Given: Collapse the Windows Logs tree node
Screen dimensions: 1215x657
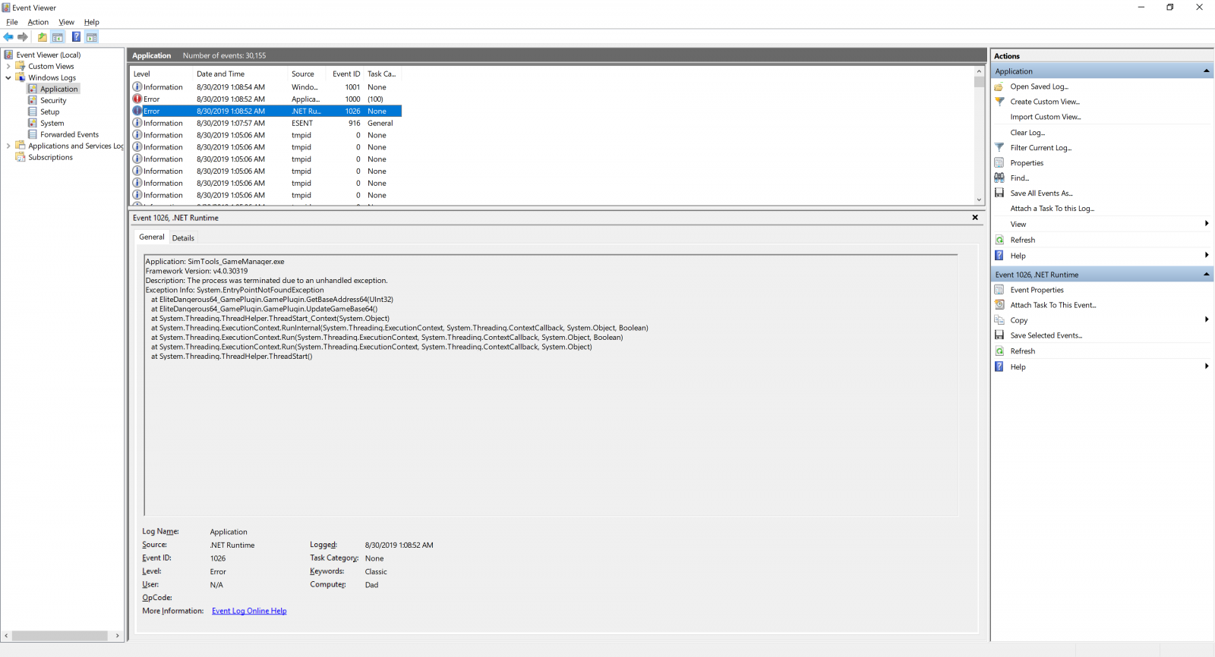Looking at the screenshot, I should 8,77.
